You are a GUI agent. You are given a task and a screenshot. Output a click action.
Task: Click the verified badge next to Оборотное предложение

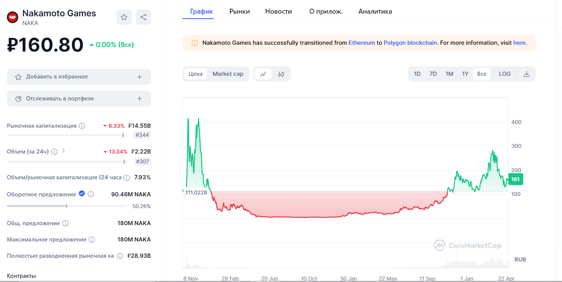pyautogui.click(x=82, y=194)
